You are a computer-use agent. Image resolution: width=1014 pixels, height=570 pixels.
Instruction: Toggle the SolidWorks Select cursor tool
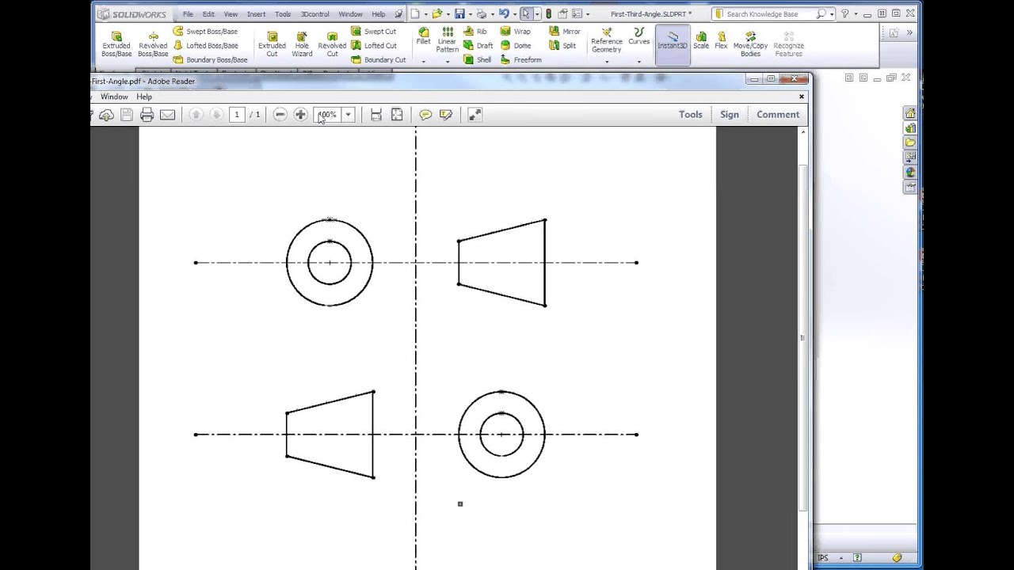pyautogui.click(x=525, y=13)
